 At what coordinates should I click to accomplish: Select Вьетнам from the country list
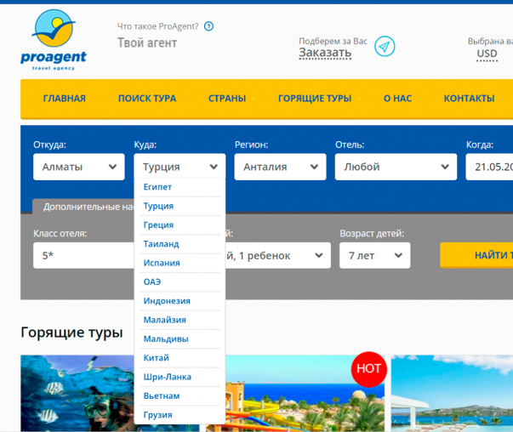pos(180,395)
